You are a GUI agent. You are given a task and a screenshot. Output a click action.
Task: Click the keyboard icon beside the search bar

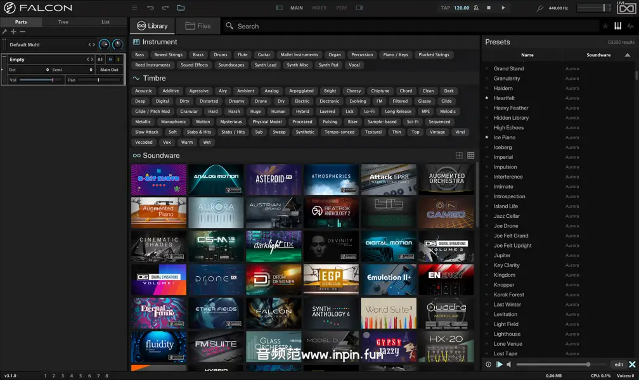pos(618,26)
